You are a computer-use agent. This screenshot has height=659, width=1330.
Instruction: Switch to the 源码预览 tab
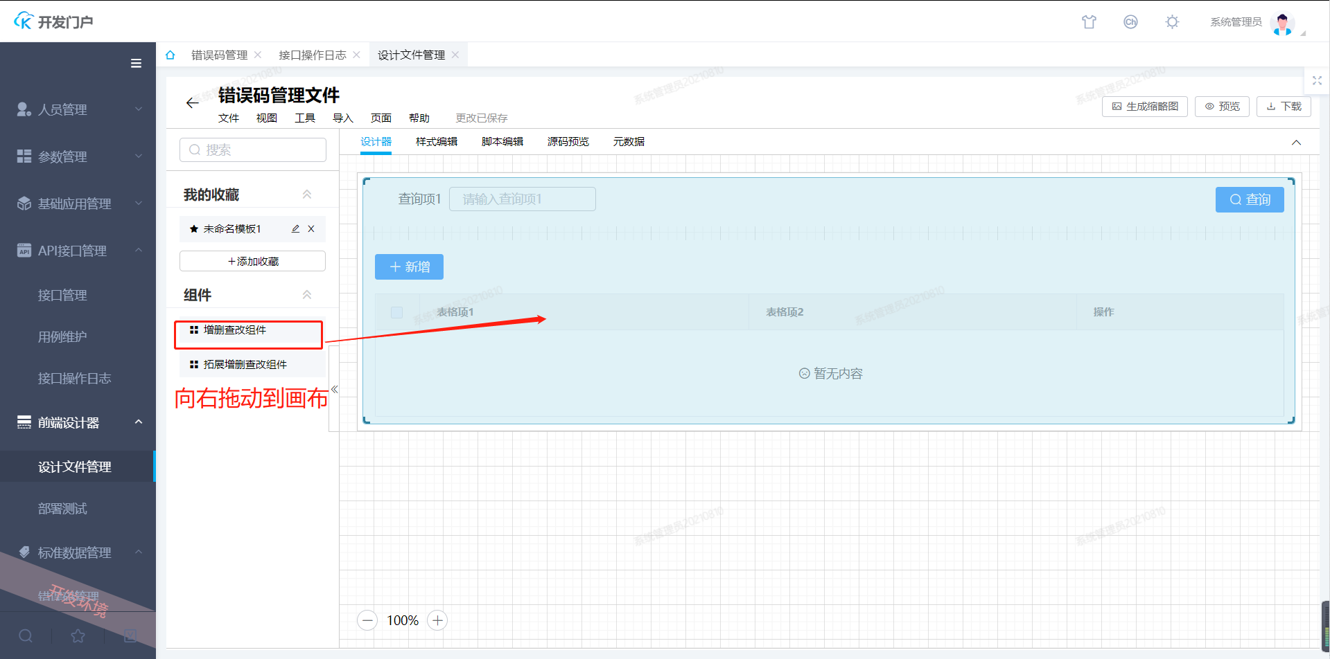568,142
